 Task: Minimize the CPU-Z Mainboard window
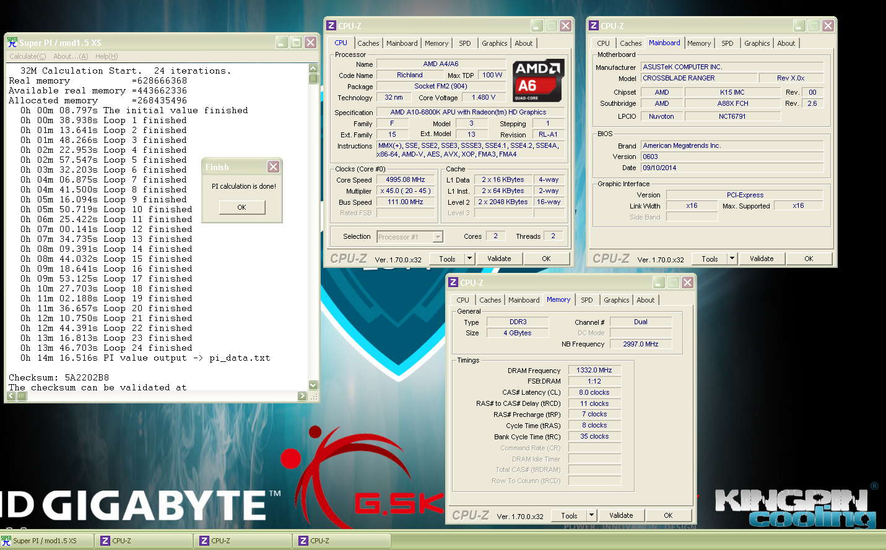tap(799, 25)
